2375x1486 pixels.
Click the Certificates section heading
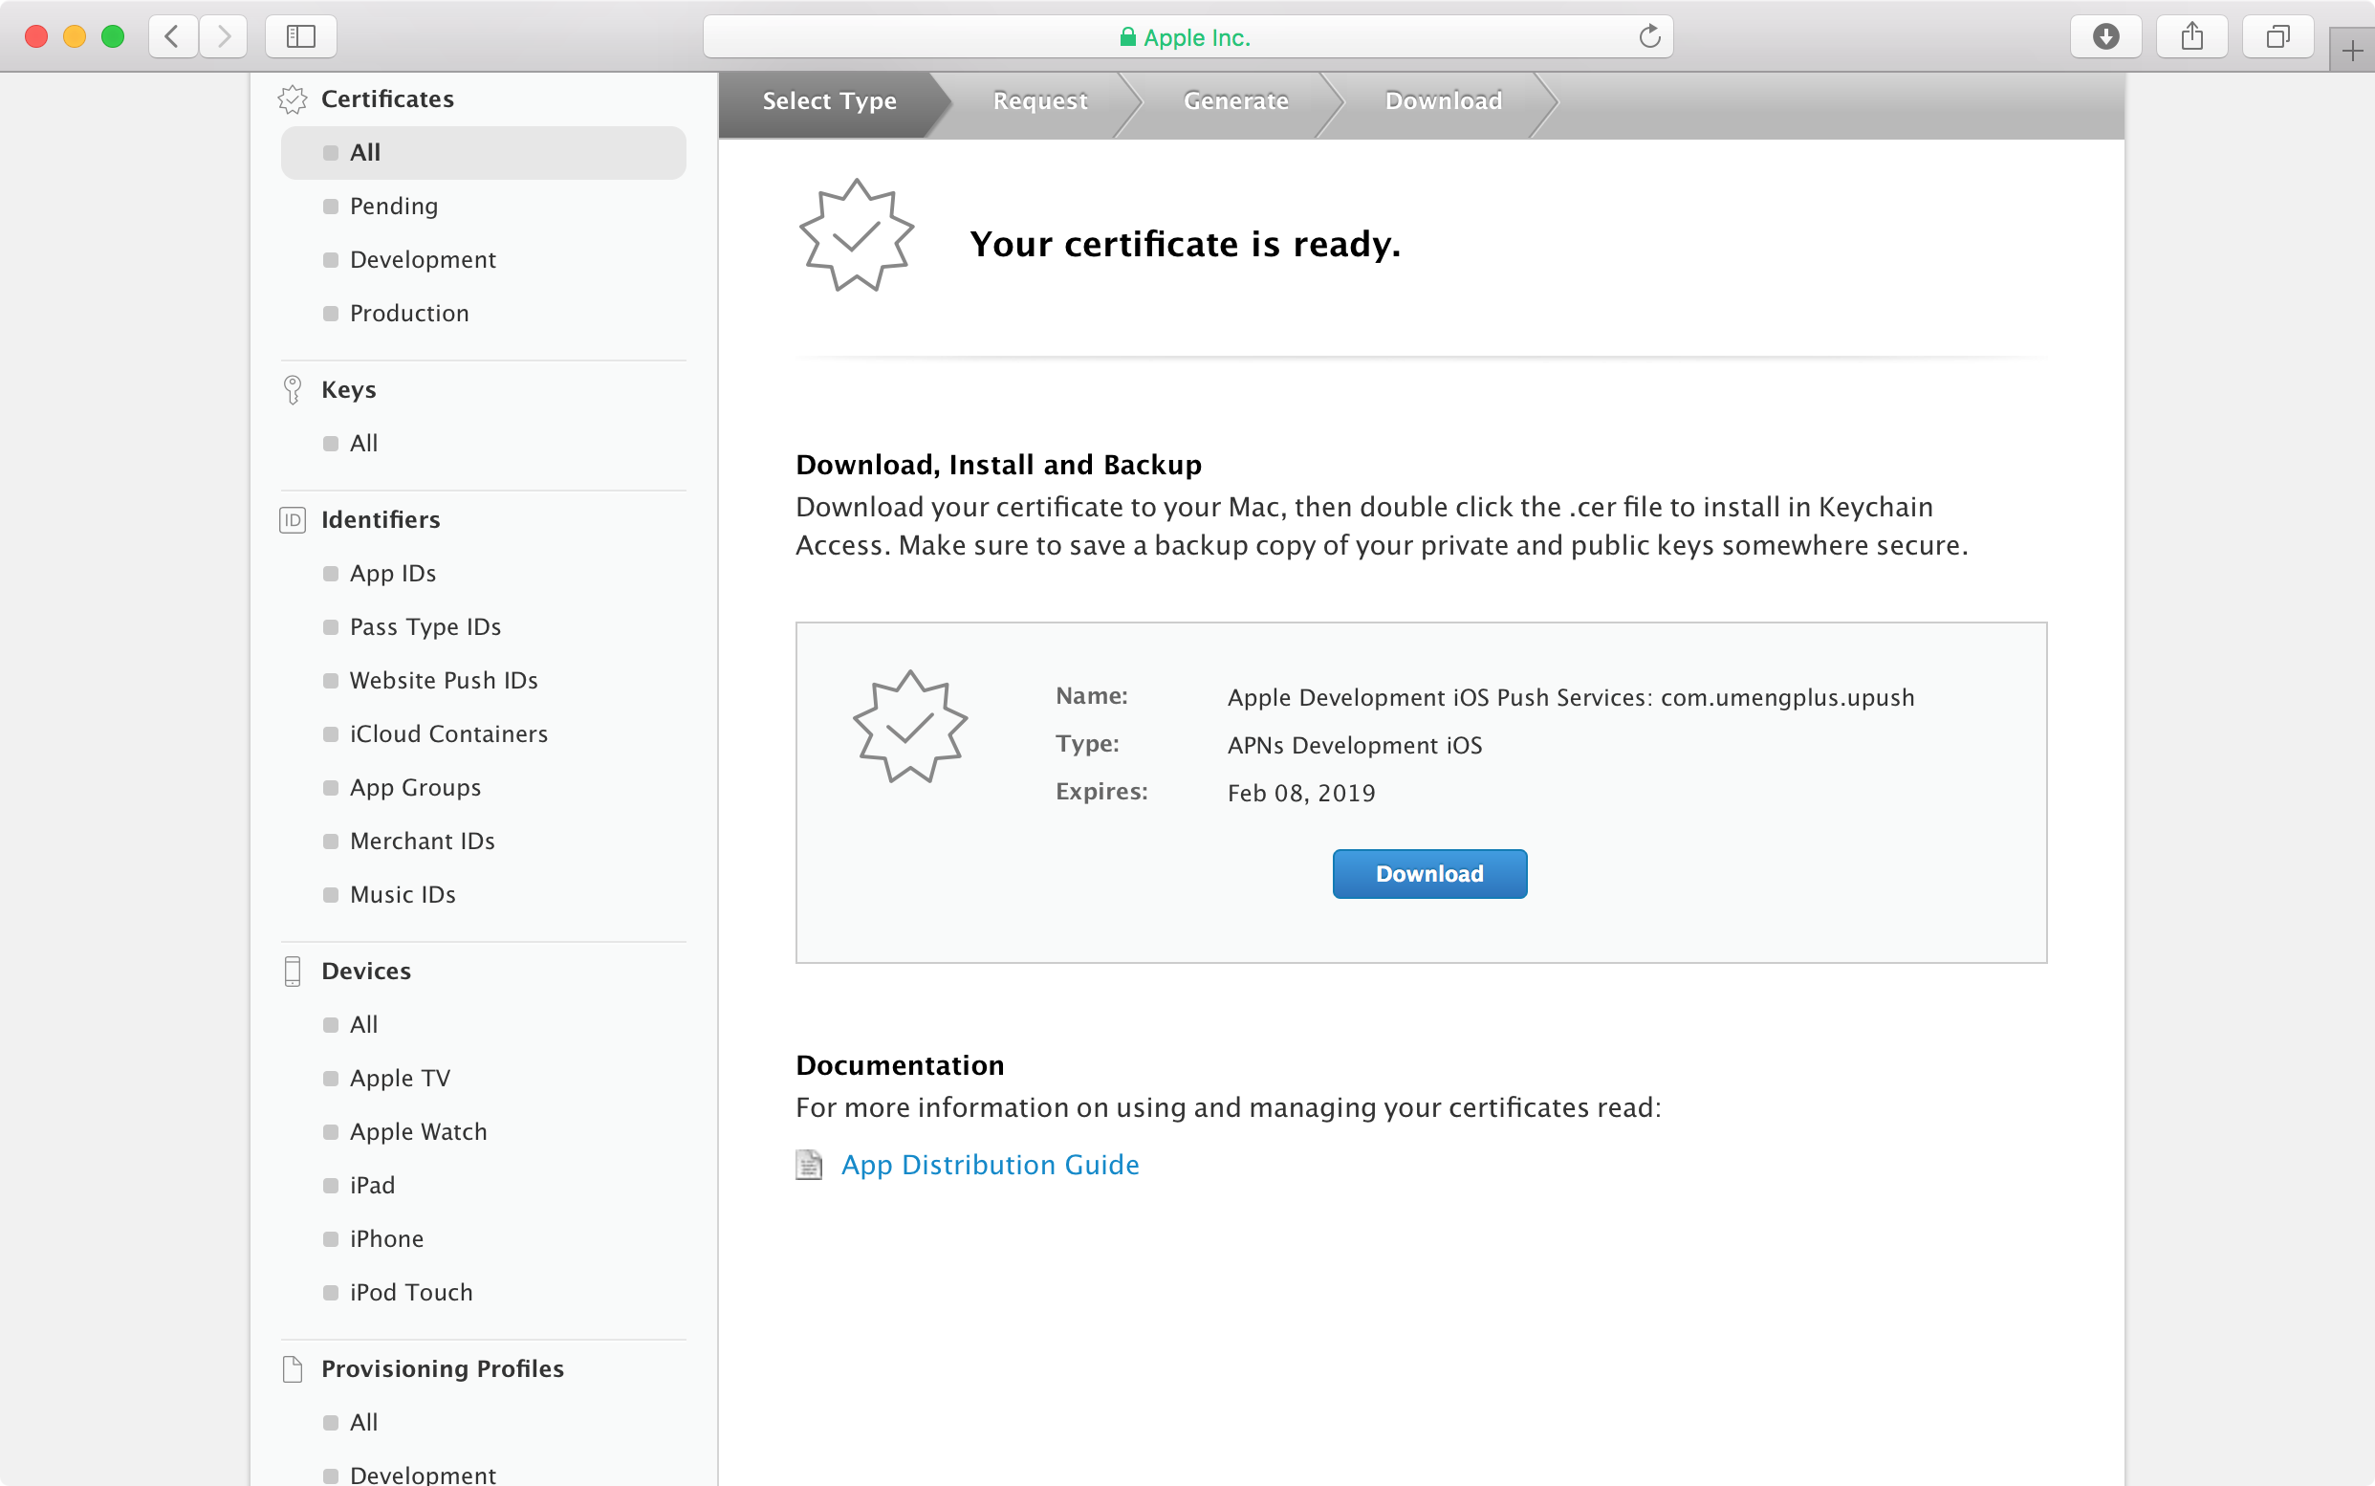coord(387,99)
